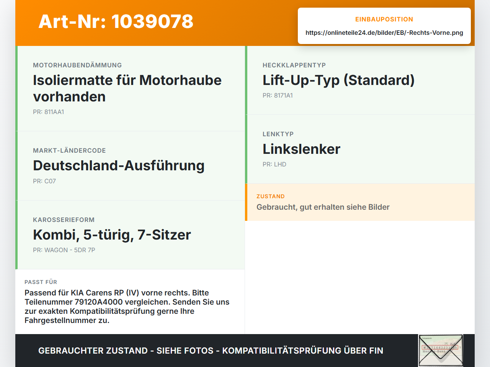Screen dimensions: 490x367
Task: Select the Linkslenker value
Action: click(301, 149)
